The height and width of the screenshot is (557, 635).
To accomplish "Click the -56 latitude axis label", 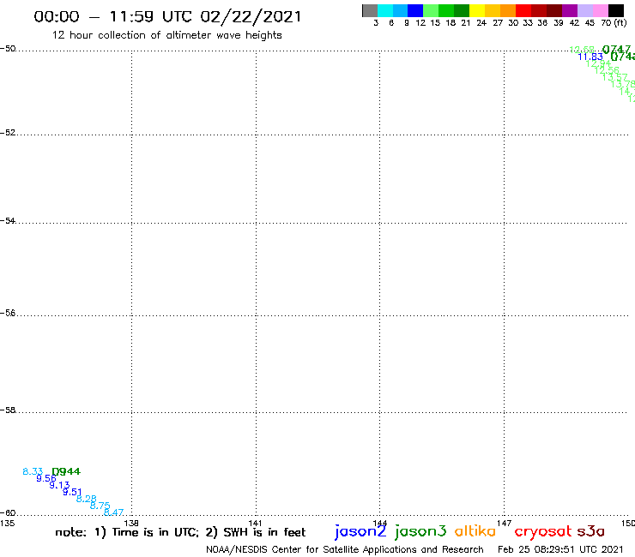I will (8, 313).
